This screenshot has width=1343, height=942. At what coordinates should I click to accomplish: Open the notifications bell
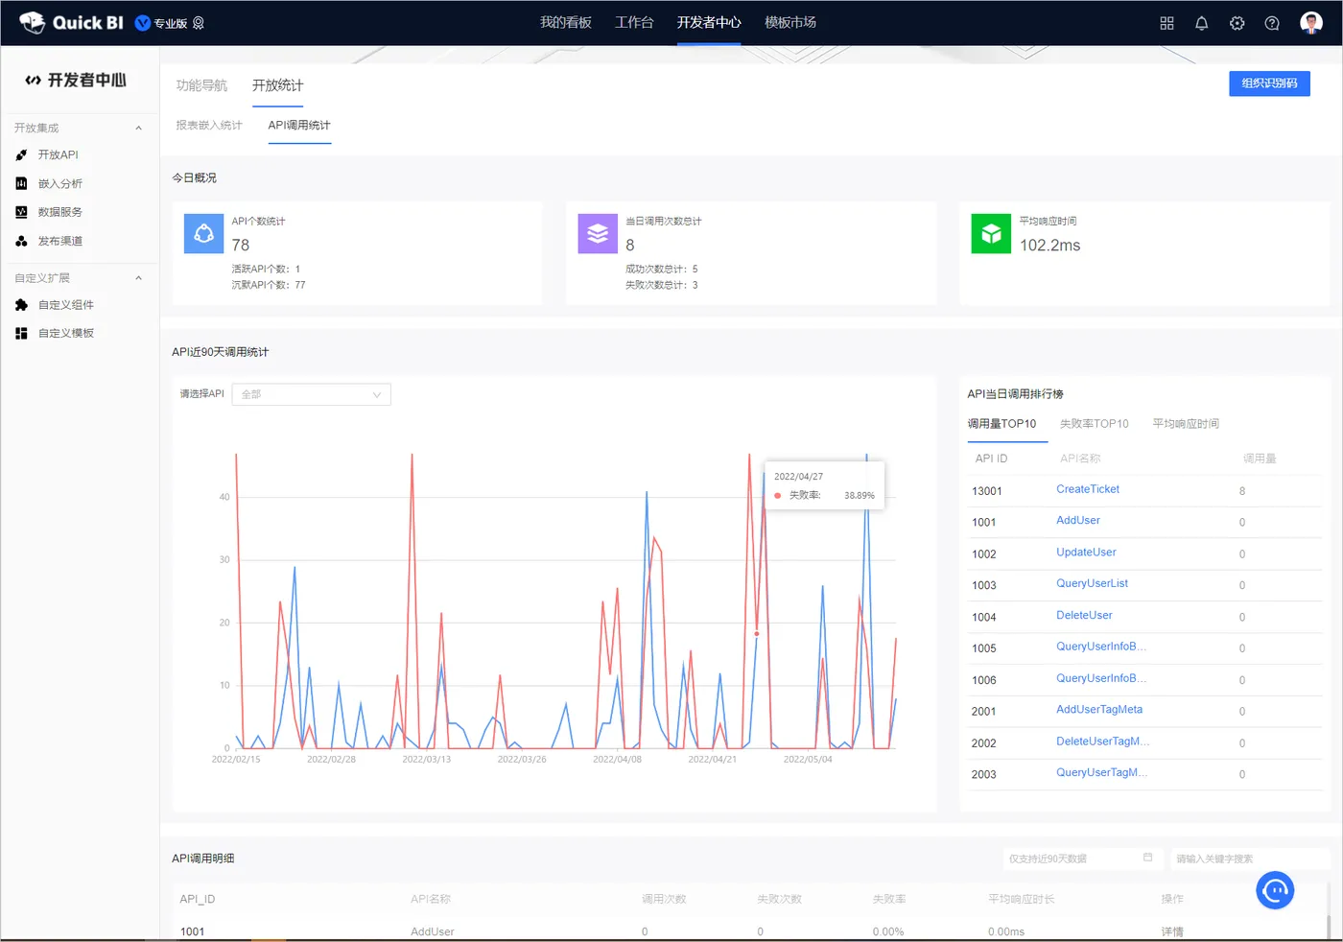1201,23
